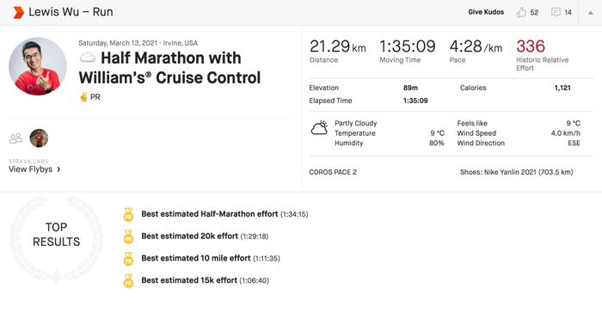Open comments via the speech bubble icon
The width and height of the screenshot is (602, 313).
click(556, 12)
